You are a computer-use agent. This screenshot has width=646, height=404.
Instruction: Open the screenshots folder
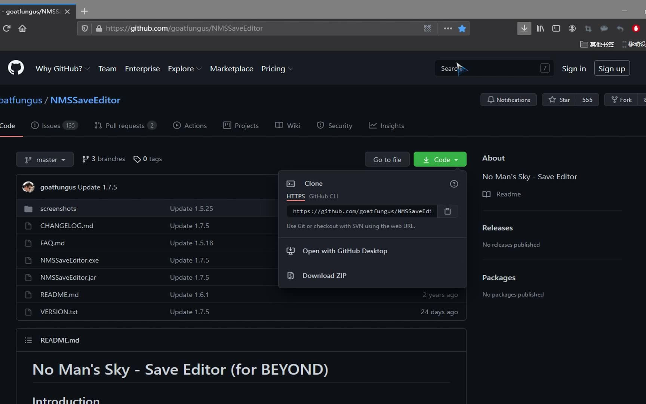pos(58,208)
